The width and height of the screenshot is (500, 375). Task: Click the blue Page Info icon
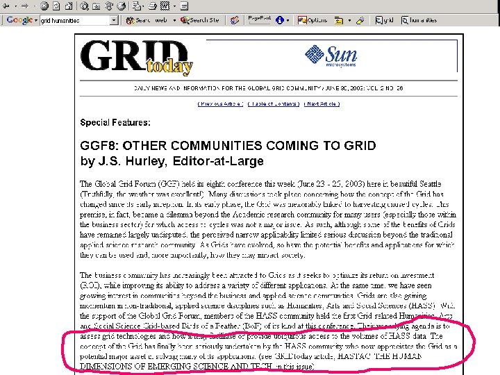pyautogui.click(x=280, y=20)
